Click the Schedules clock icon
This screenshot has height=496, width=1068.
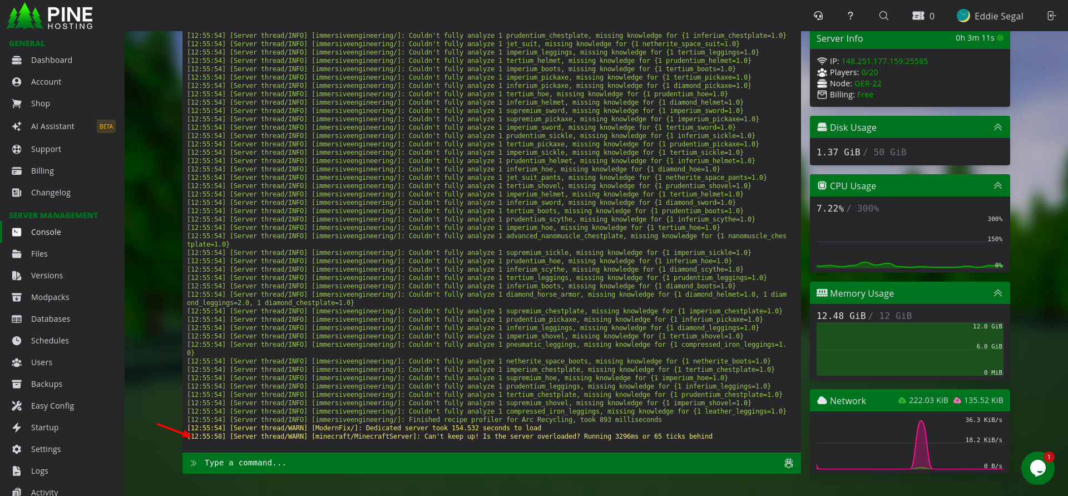(17, 341)
